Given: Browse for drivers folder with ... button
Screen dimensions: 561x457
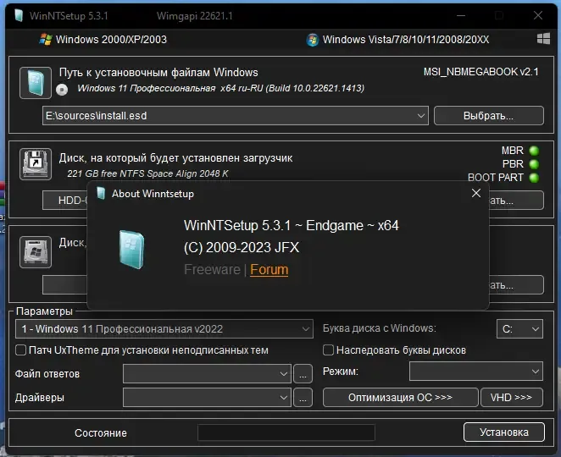Looking at the screenshot, I should pyautogui.click(x=303, y=397).
